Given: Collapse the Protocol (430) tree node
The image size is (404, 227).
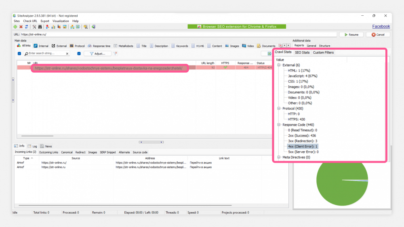Looking at the screenshot, I should [x=279, y=109].
